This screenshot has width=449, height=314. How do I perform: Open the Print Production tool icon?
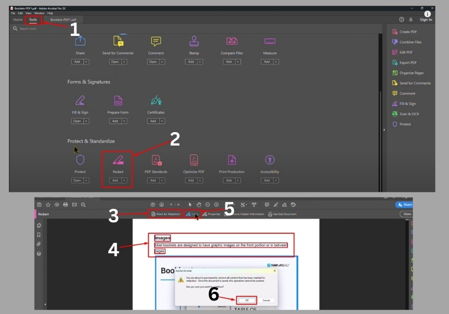click(231, 160)
